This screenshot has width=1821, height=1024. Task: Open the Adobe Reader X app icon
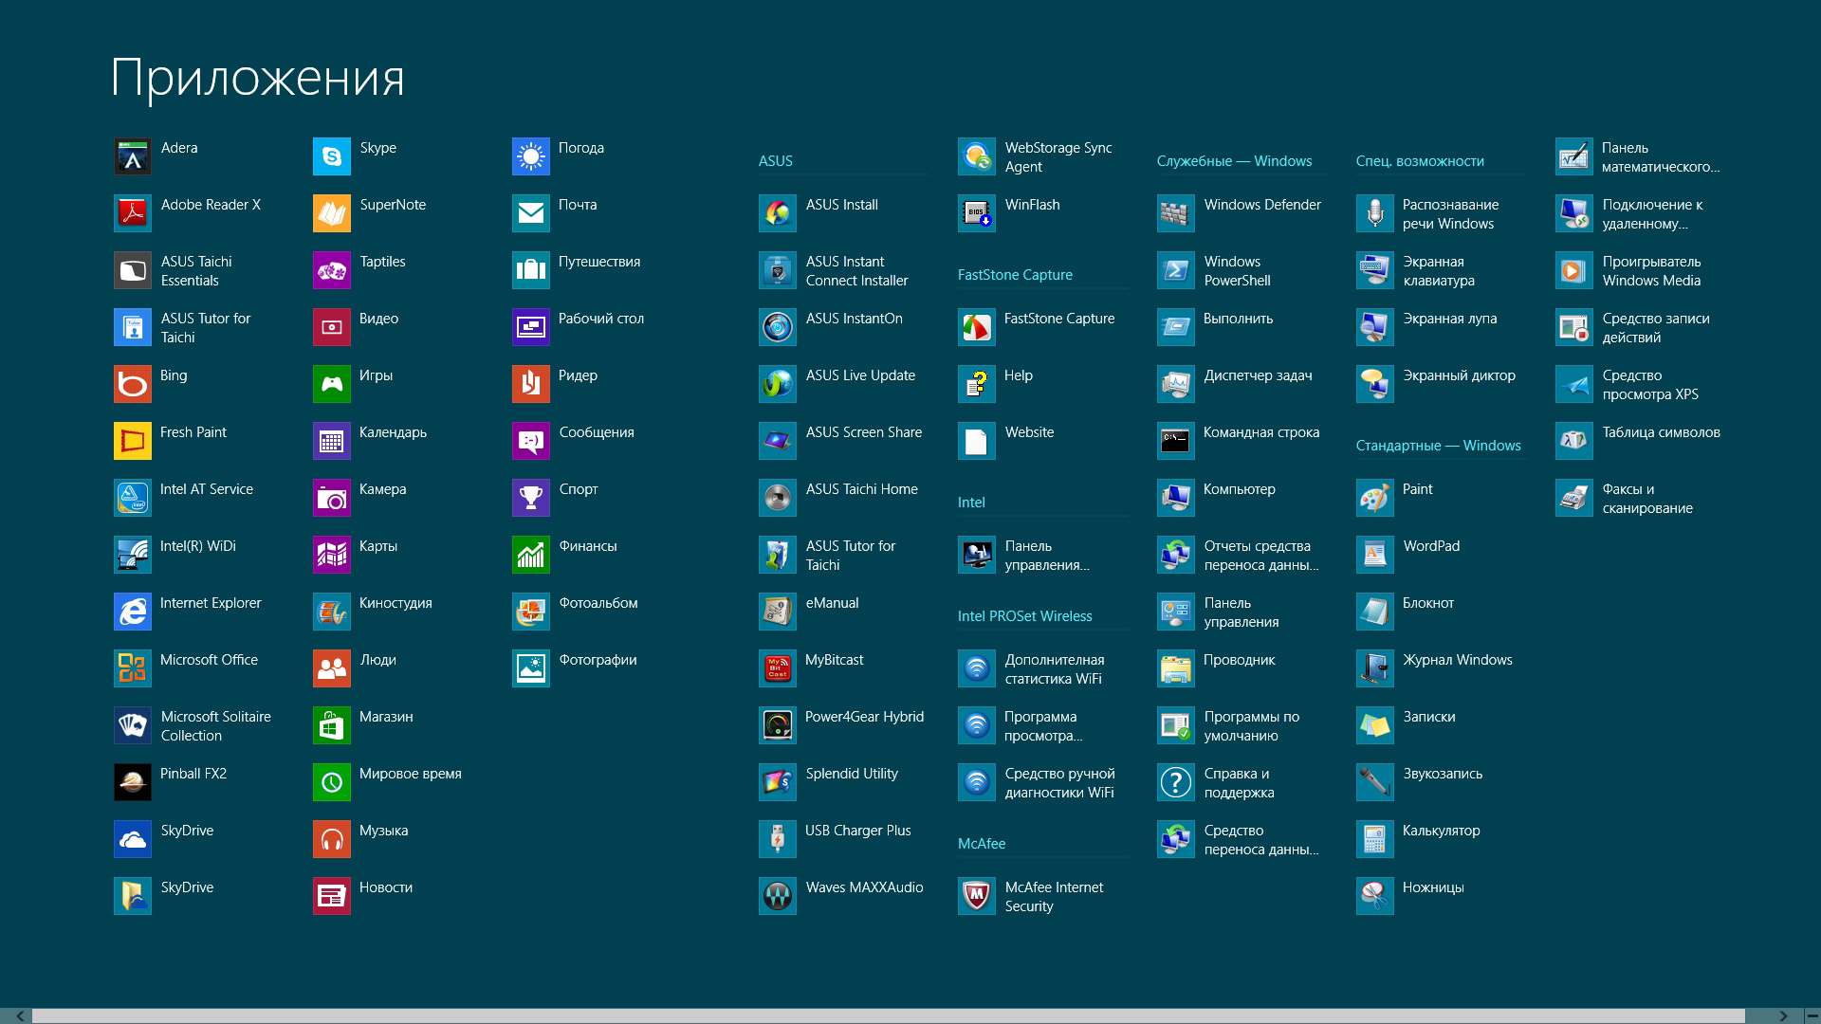[133, 213]
